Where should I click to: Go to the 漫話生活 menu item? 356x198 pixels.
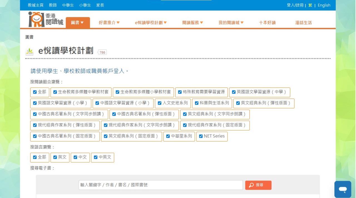pos(303,23)
